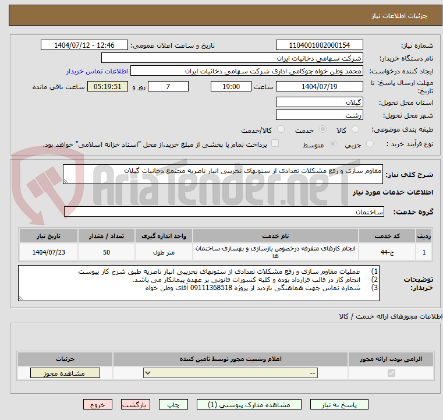Image resolution: width=443 pixels, height=420 pixels.
Task: Click the buyer organization name field
Action: pyautogui.click(x=232, y=58)
